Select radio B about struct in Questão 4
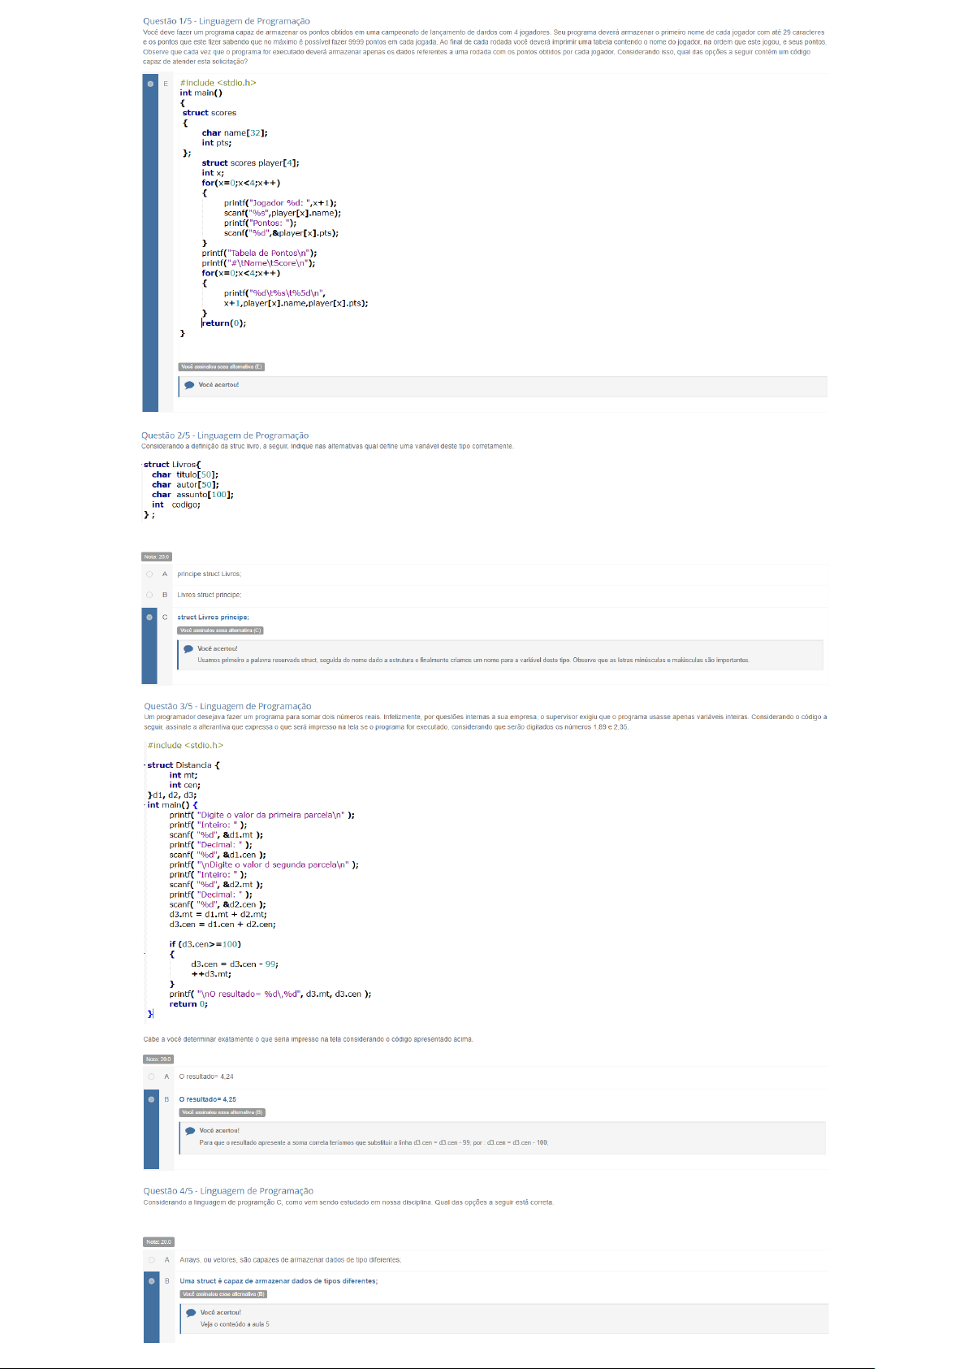This screenshot has width=968, height=1369. (151, 1281)
